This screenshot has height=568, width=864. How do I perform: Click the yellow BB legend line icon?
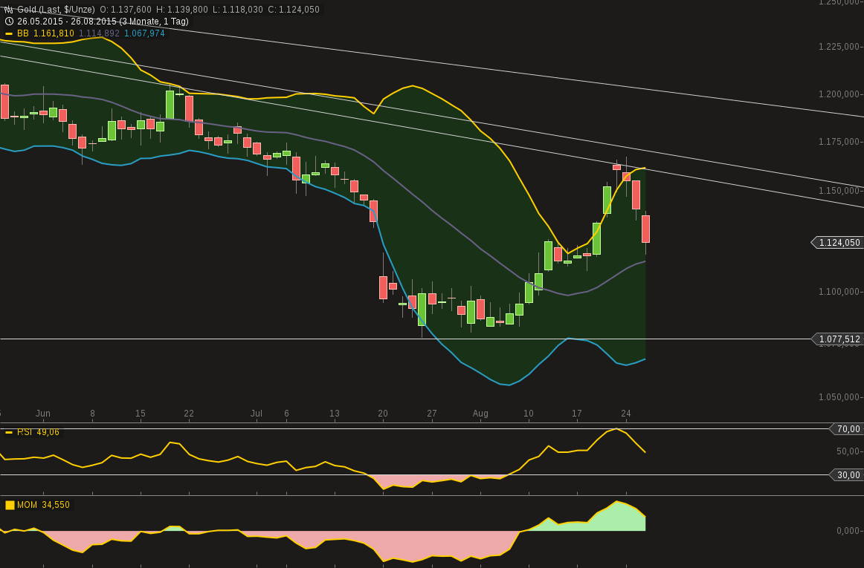(9, 33)
